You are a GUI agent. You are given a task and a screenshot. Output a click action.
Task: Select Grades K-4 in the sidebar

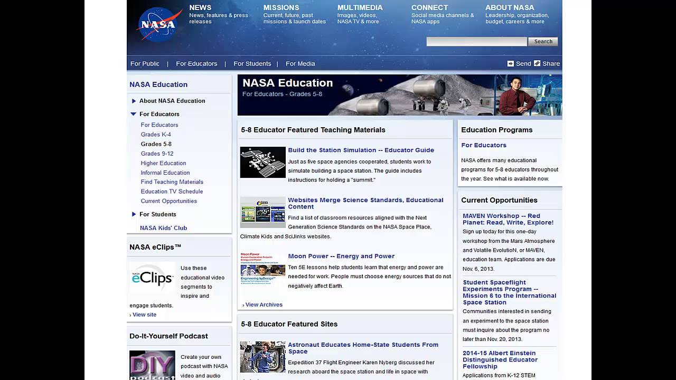(x=156, y=135)
